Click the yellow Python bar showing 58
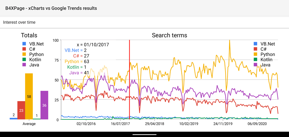Screen dimensions: 289x137 pyautogui.click(x=29, y=96)
